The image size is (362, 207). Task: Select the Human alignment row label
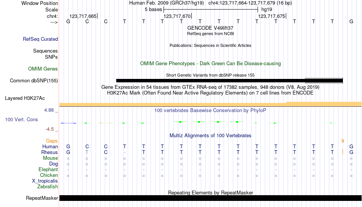[x=50, y=147]
